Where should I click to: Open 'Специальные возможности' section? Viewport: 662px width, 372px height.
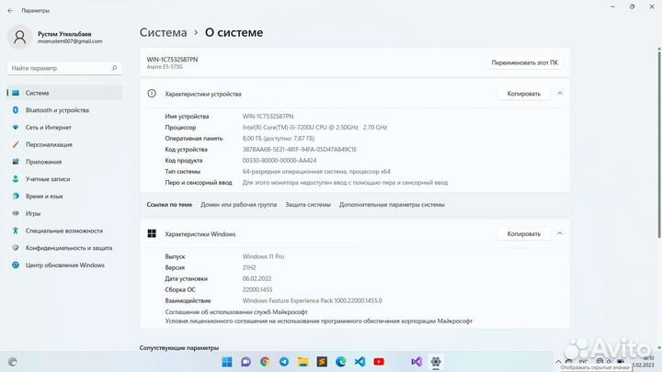point(64,231)
